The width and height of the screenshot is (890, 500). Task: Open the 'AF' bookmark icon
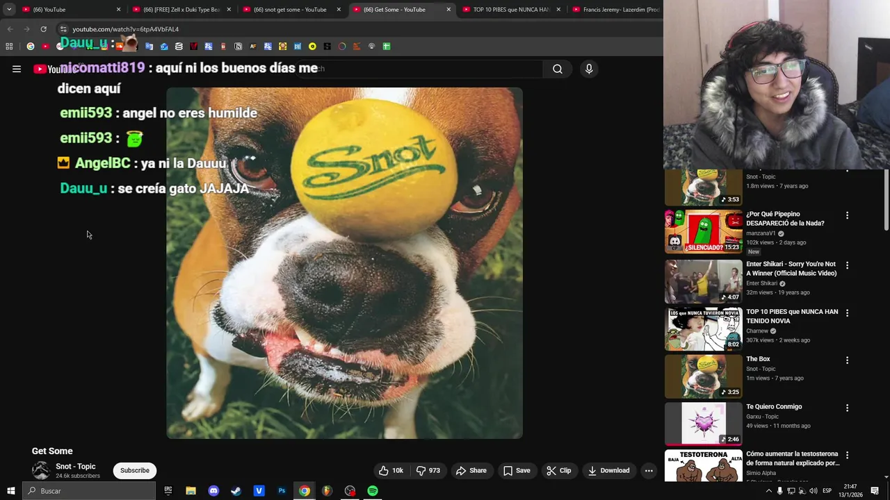(253, 47)
